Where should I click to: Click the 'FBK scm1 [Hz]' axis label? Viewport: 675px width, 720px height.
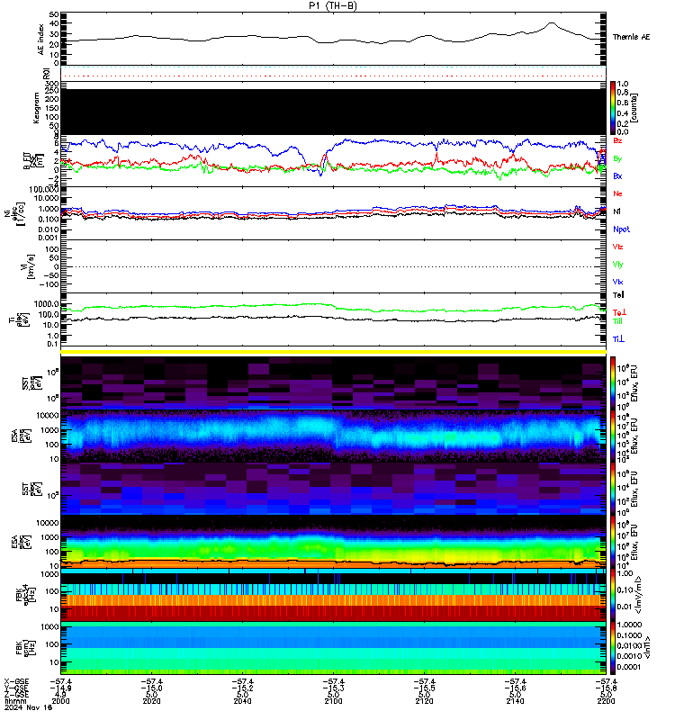coord(25,648)
